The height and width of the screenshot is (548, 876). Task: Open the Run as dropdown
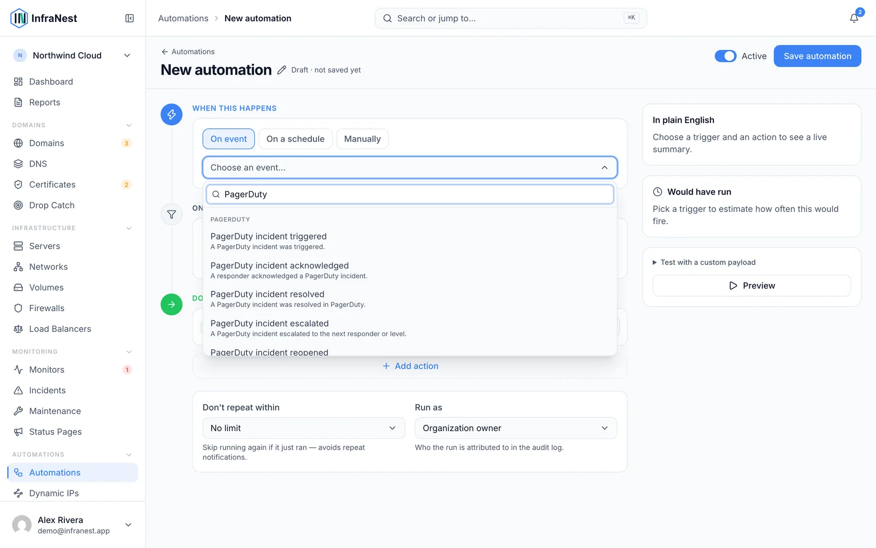click(516, 428)
